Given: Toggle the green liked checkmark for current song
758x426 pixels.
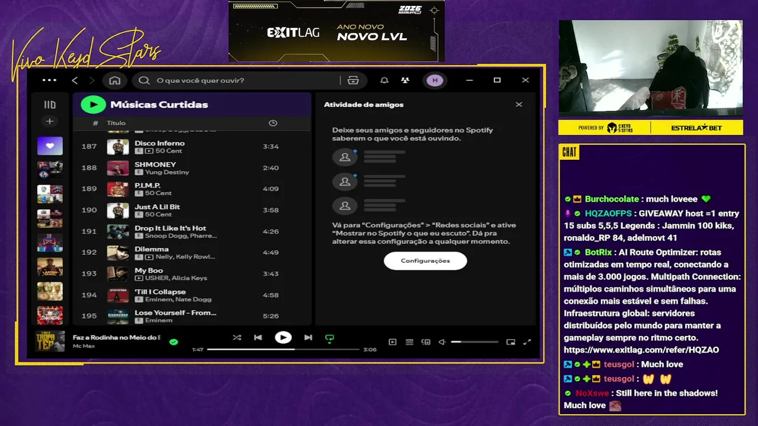Looking at the screenshot, I should 174,341.
